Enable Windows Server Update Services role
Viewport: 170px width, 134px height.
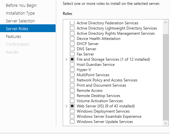[x=72, y=122]
